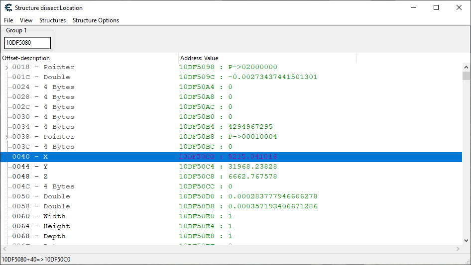Expand the 0018 Pointer tree node
Viewport: 471px width, 265px height.
tap(6, 67)
